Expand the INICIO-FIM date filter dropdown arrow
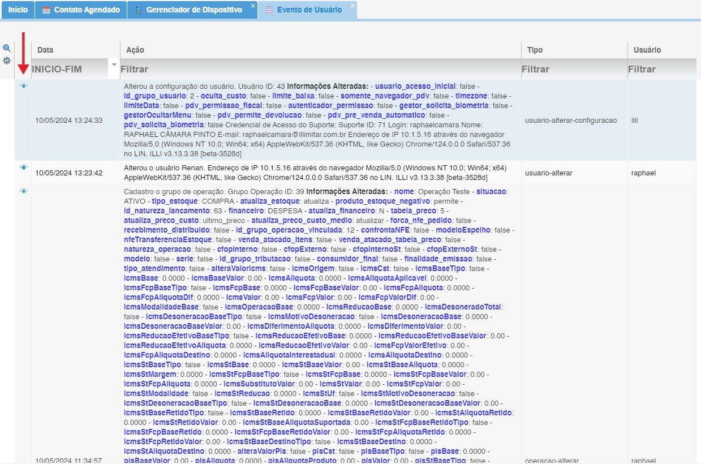This screenshot has width=701, height=464. coord(114,65)
